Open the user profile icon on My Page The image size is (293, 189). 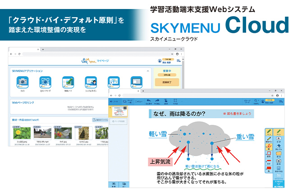click(160, 61)
